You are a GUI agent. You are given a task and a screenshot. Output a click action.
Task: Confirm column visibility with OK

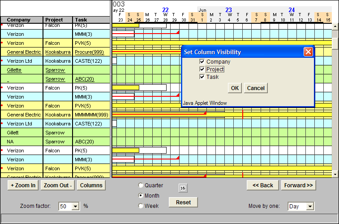pyautogui.click(x=235, y=88)
